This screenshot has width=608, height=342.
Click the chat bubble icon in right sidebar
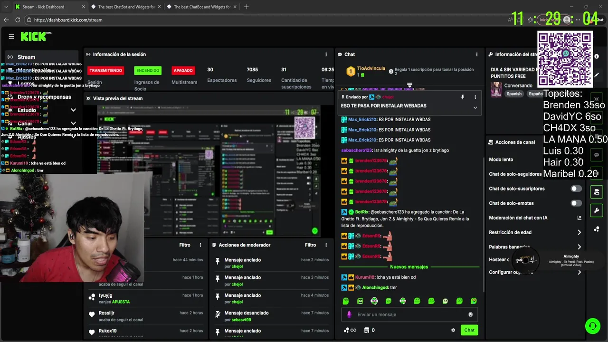pos(597,155)
